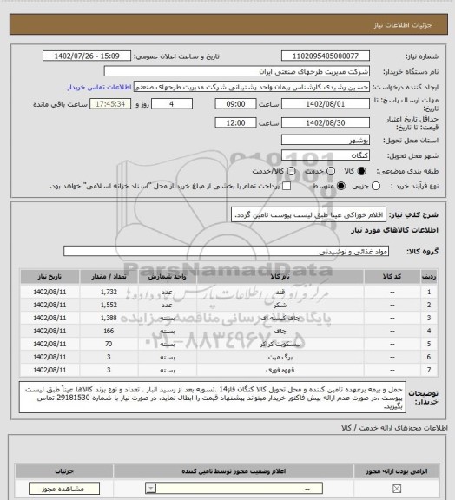455x500 pixels.
Task: Click the جزئیات اطلاعات نیاز header bar
Action: (228, 24)
